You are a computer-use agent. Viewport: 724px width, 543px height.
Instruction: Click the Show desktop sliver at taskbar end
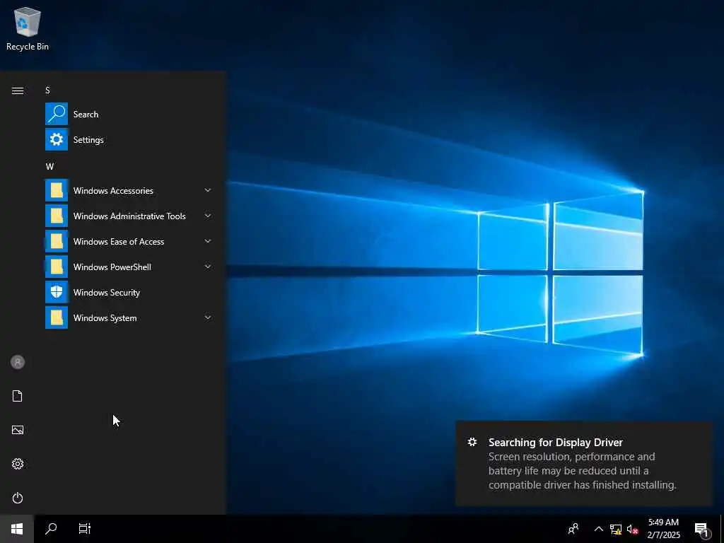(722, 529)
